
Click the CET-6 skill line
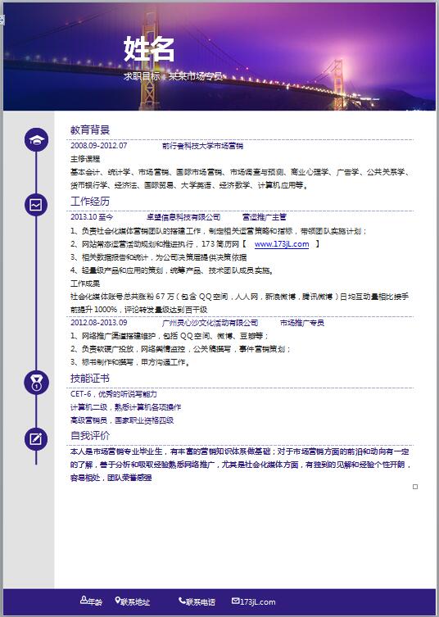click(114, 394)
